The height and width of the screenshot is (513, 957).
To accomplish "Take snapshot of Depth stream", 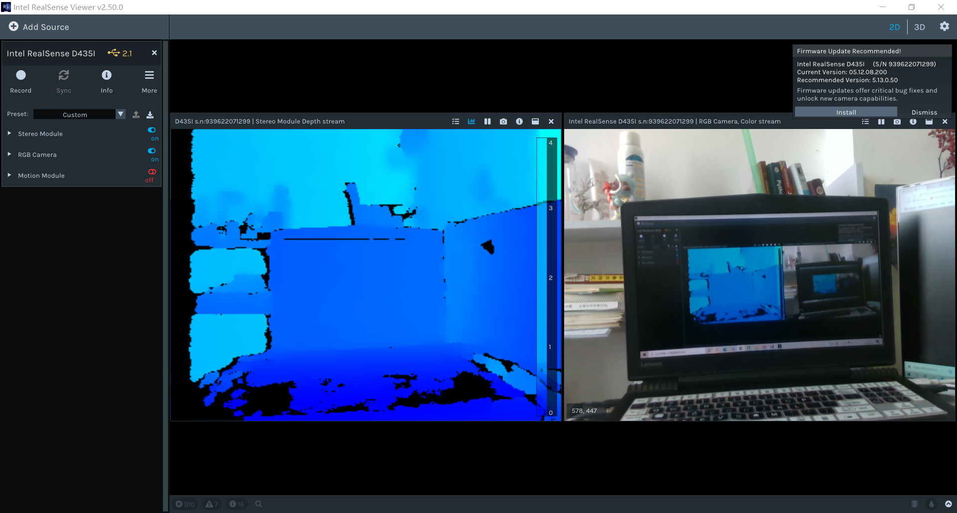I will pyautogui.click(x=503, y=122).
